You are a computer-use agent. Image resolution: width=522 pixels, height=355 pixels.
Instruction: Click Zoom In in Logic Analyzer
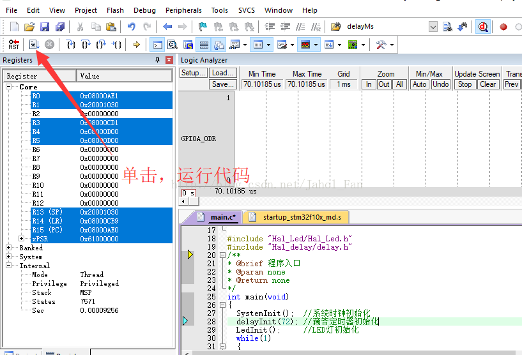click(x=369, y=84)
